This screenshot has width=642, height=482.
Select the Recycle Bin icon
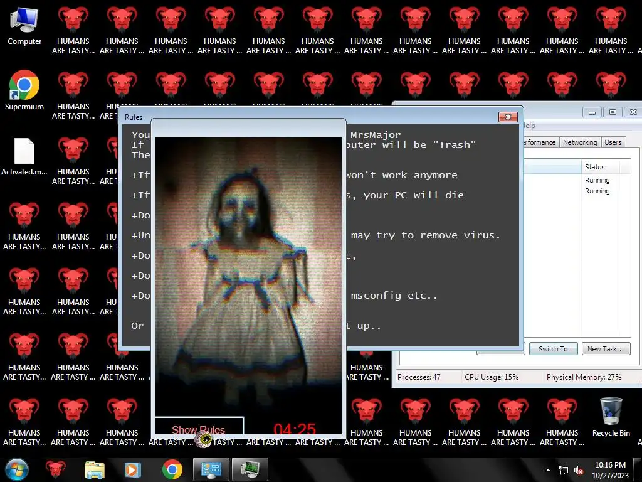point(611,417)
